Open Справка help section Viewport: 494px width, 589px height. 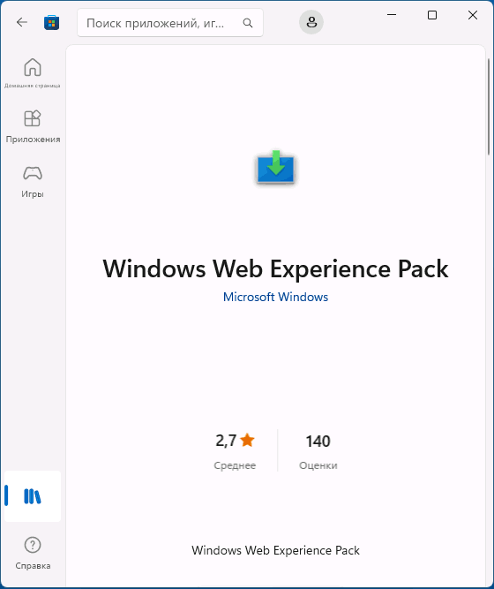coord(33,553)
